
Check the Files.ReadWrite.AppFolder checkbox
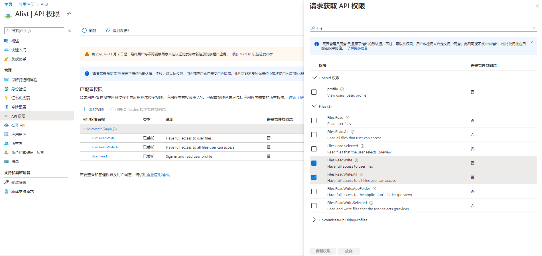point(314,192)
